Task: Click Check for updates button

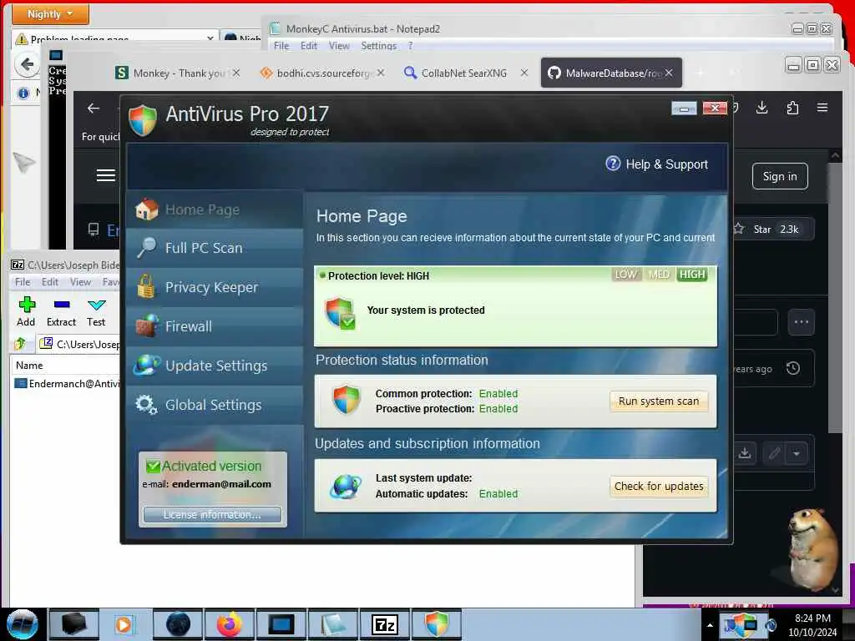Action: (x=659, y=487)
